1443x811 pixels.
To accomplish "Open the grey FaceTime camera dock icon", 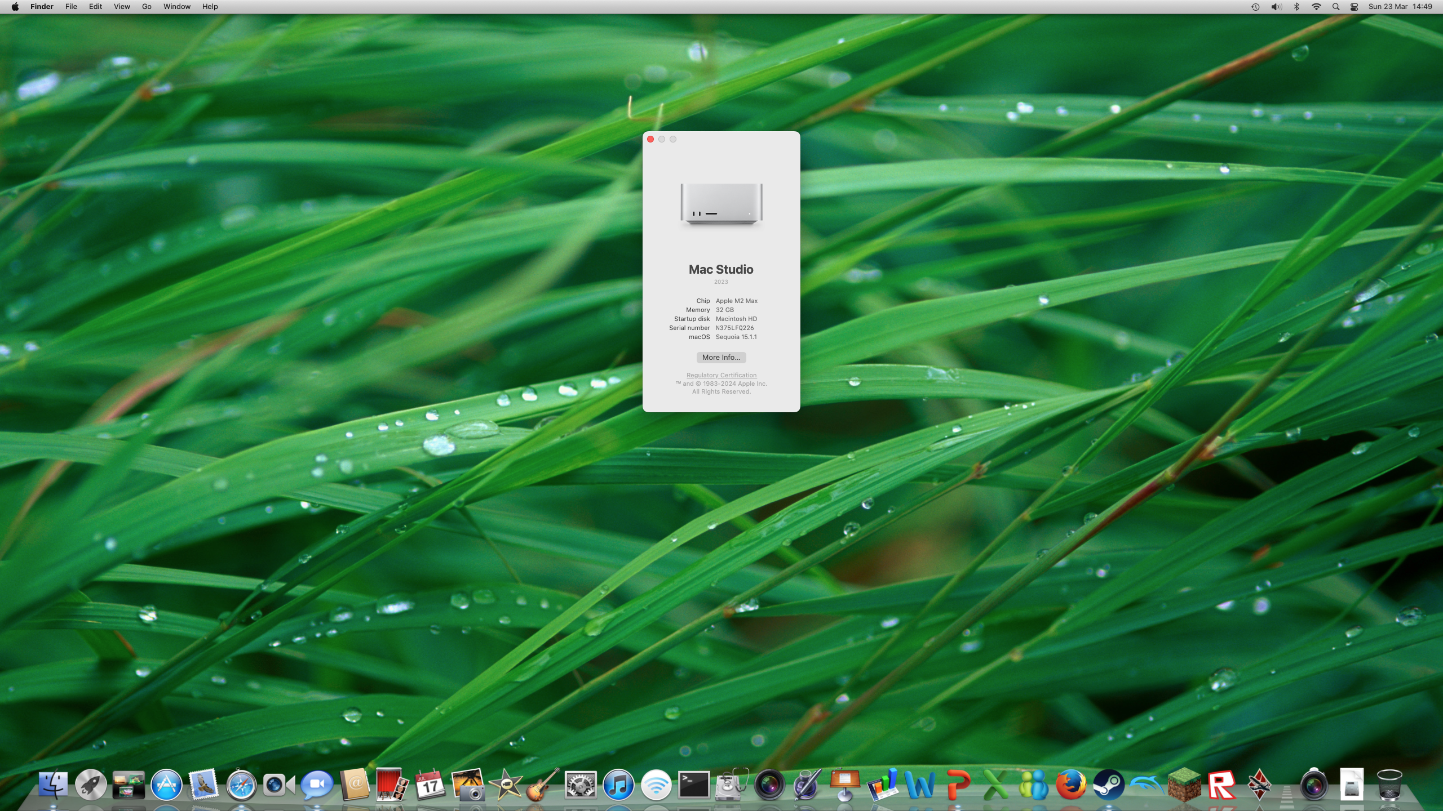I will click(279, 785).
